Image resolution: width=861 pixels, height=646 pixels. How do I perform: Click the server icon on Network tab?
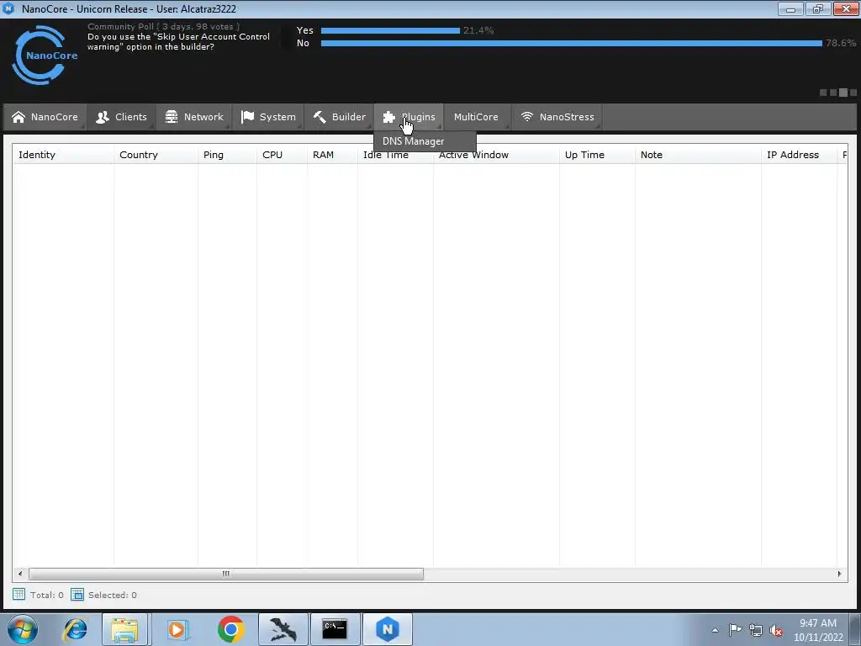(172, 117)
